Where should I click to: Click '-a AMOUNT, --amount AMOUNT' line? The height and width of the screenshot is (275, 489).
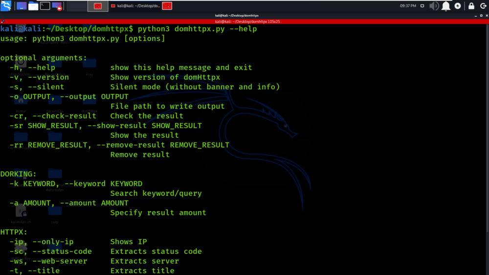coord(69,203)
